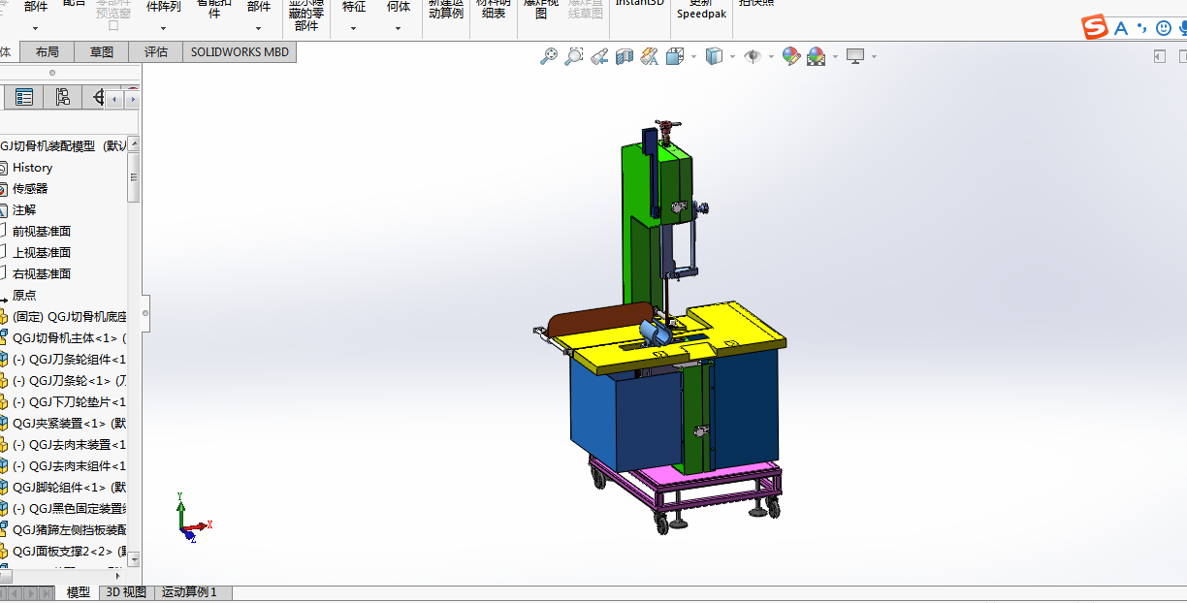This screenshot has height=603, width=1187.
Task: Select 上视基准面 plane
Action: [42, 253]
